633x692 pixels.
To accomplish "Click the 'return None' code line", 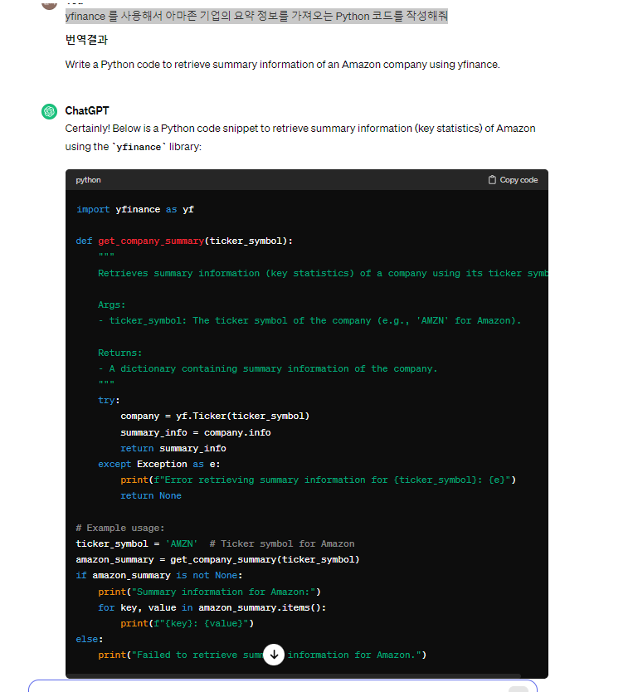I will coord(151,496).
